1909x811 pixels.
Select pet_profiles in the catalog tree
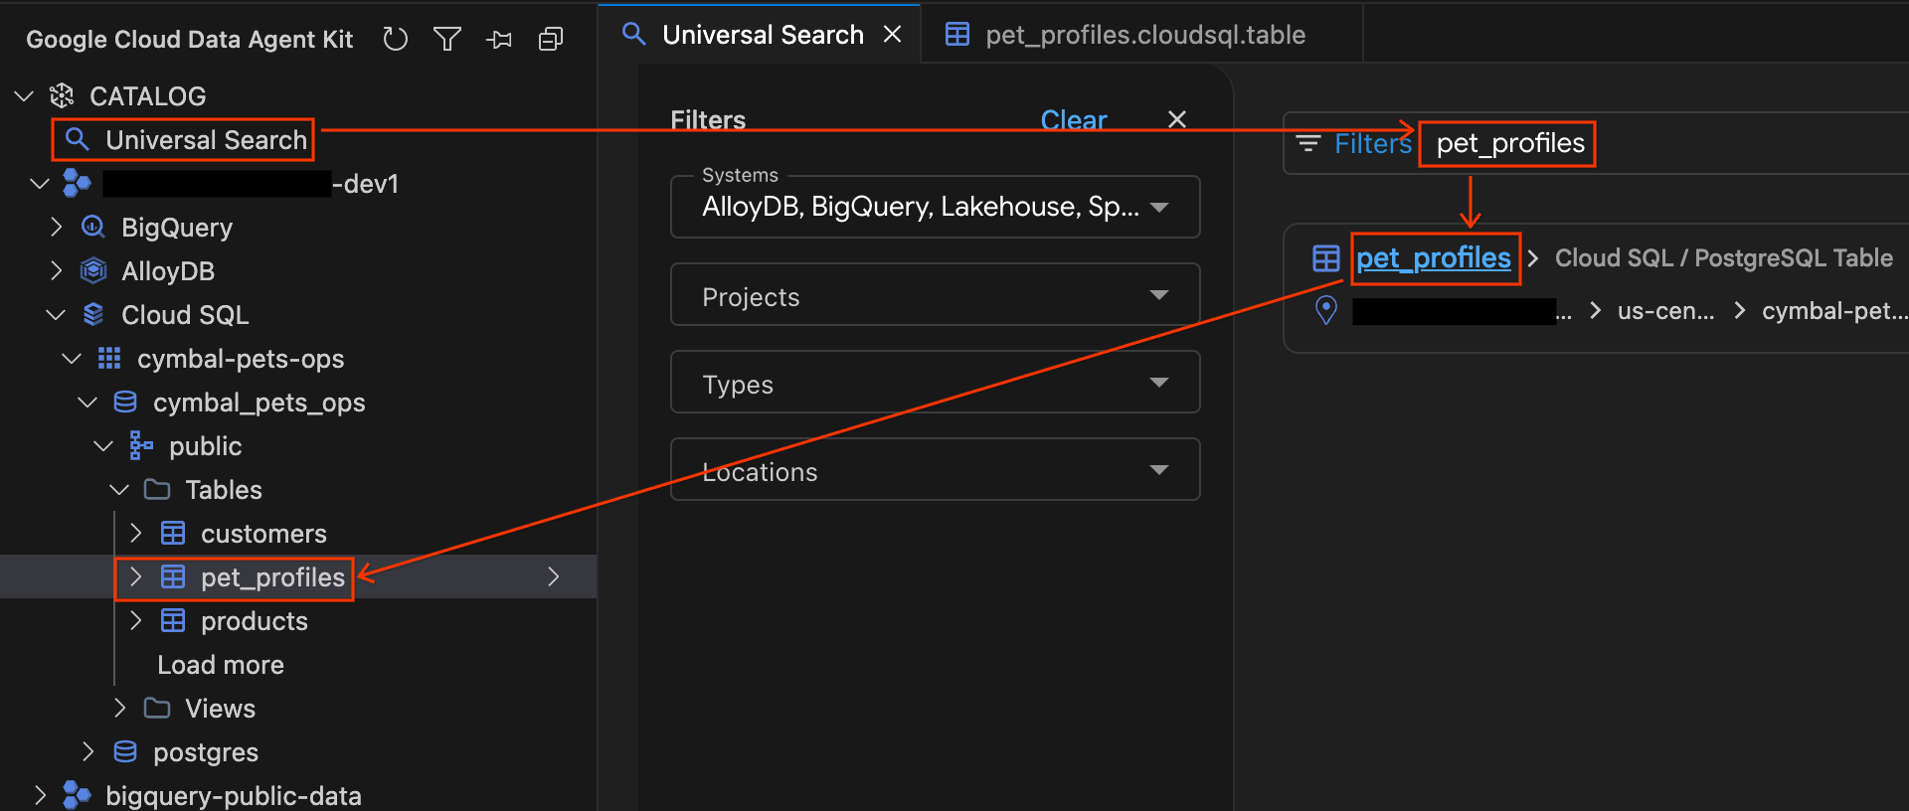(x=272, y=577)
